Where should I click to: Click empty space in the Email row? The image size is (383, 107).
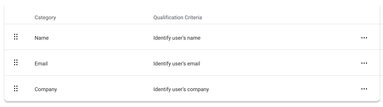click(278, 63)
